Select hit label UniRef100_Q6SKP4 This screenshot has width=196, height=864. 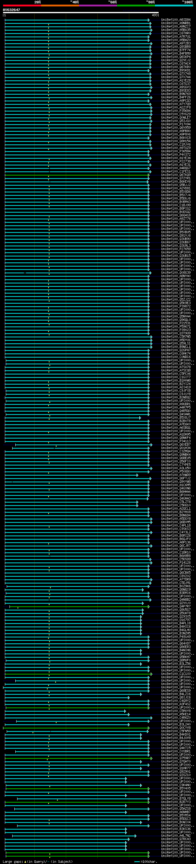coord(175,57)
